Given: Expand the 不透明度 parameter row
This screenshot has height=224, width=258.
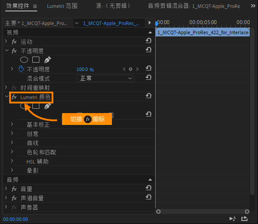Looking at the screenshot, I should coord(12,69).
